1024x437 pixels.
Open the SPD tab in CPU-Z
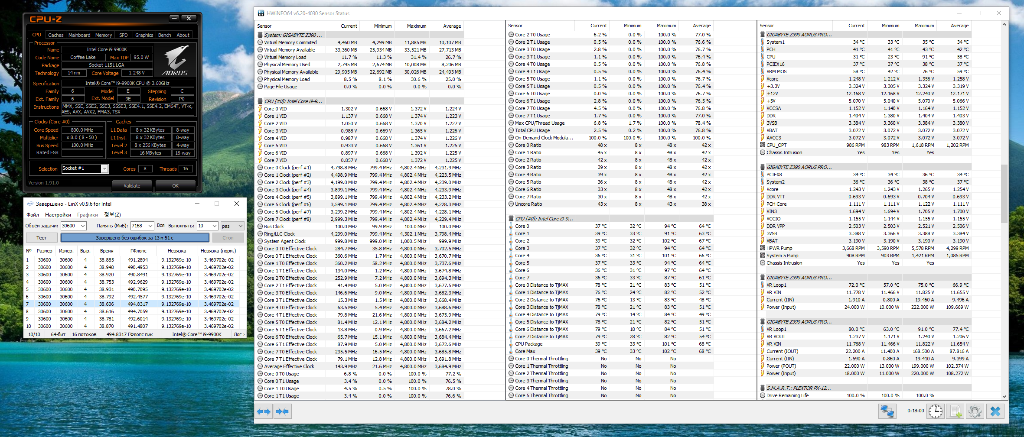pyautogui.click(x=124, y=35)
